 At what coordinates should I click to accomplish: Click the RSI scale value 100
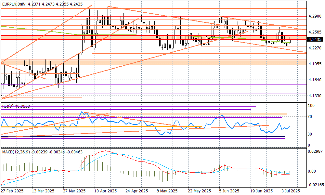coord(311,106)
